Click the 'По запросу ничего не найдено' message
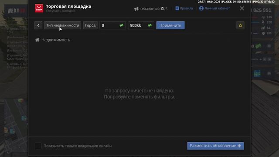The height and width of the screenshot is (157, 279). [139, 90]
